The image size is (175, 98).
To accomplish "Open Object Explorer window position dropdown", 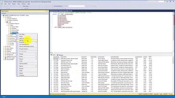I will coord(45,11).
